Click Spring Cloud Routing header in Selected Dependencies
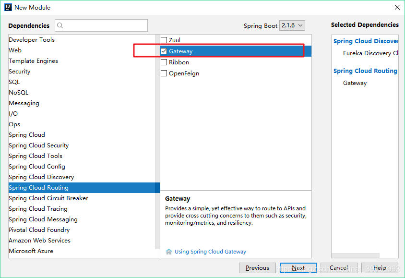 click(x=365, y=71)
